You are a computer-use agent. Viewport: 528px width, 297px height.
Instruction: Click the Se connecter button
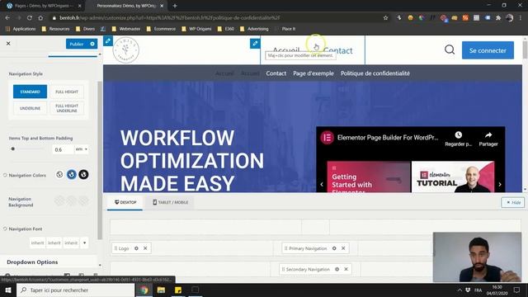point(488,50)
